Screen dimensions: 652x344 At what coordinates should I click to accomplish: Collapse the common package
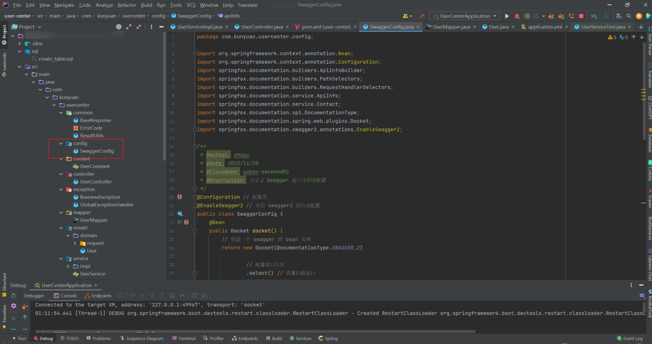61,113
